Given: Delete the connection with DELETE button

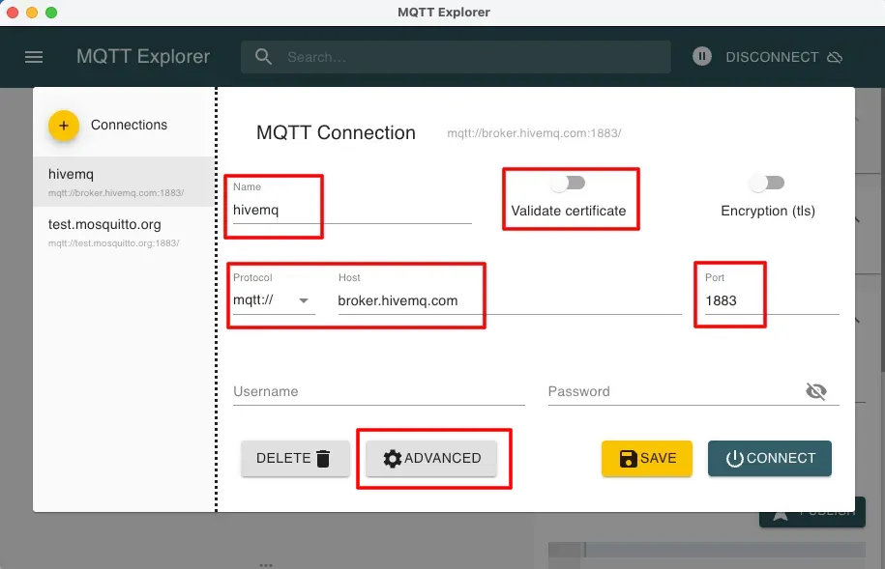Looking at the screenshot, I should coord(295,458).
